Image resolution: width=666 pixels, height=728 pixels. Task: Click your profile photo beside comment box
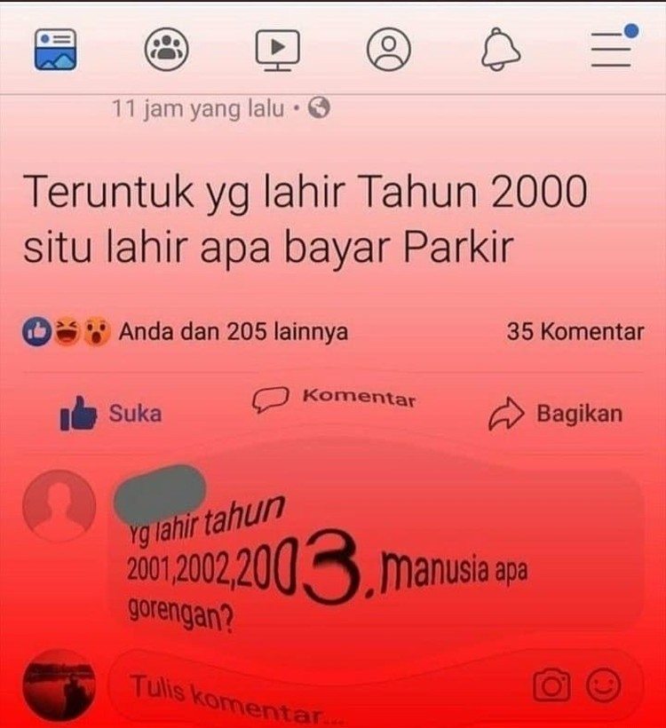[59, 686]
